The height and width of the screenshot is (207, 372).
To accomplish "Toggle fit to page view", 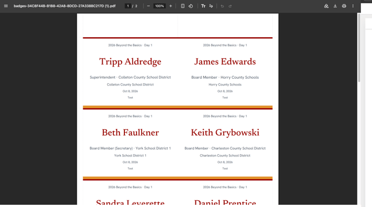I will (183, 6).
